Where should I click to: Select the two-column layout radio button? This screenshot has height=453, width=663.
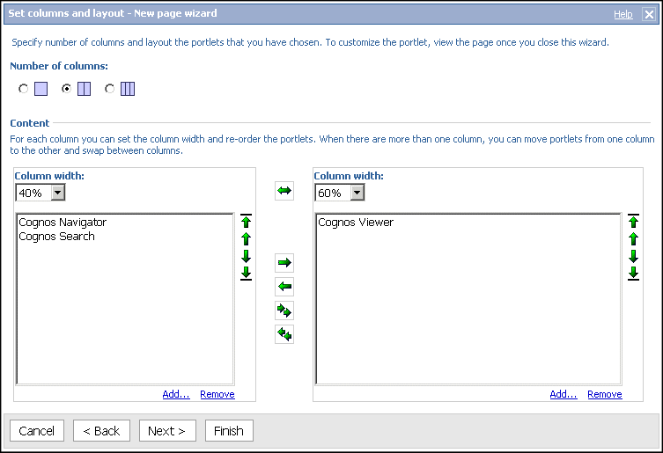(66, 89)
